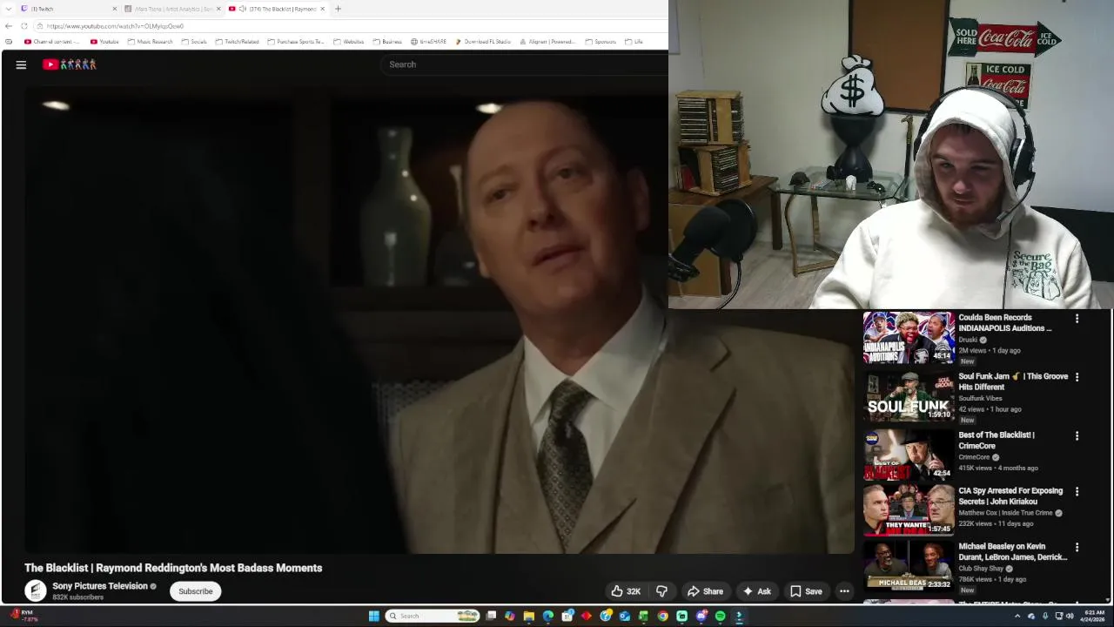The image size is (1114, 627).
Task: Open the Druski channel link
Action: [x=968, y=340]
